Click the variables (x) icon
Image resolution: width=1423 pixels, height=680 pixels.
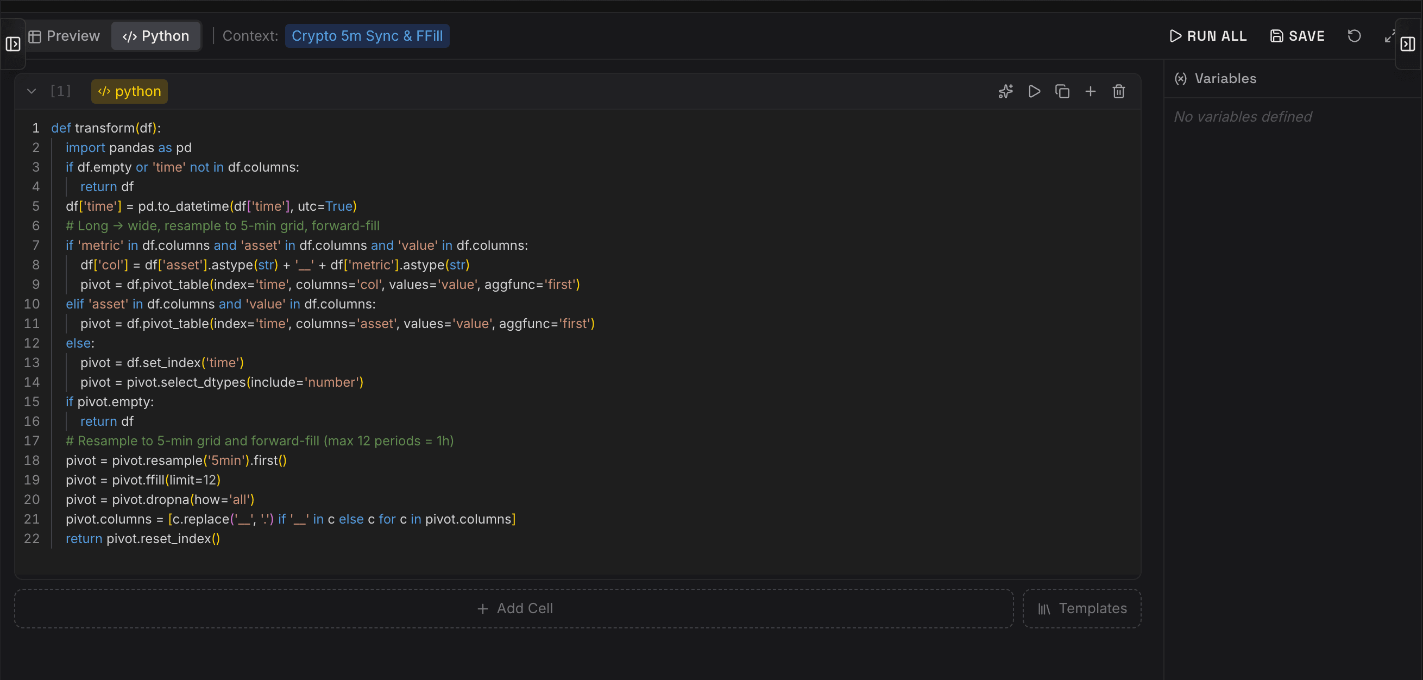tap(1181, 78)
